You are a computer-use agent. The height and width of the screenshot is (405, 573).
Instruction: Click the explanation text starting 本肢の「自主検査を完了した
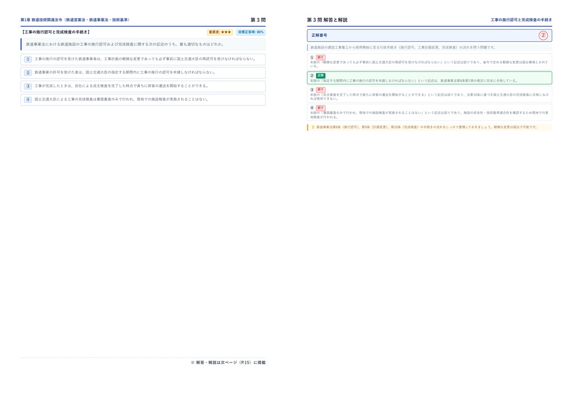point(429,96)
